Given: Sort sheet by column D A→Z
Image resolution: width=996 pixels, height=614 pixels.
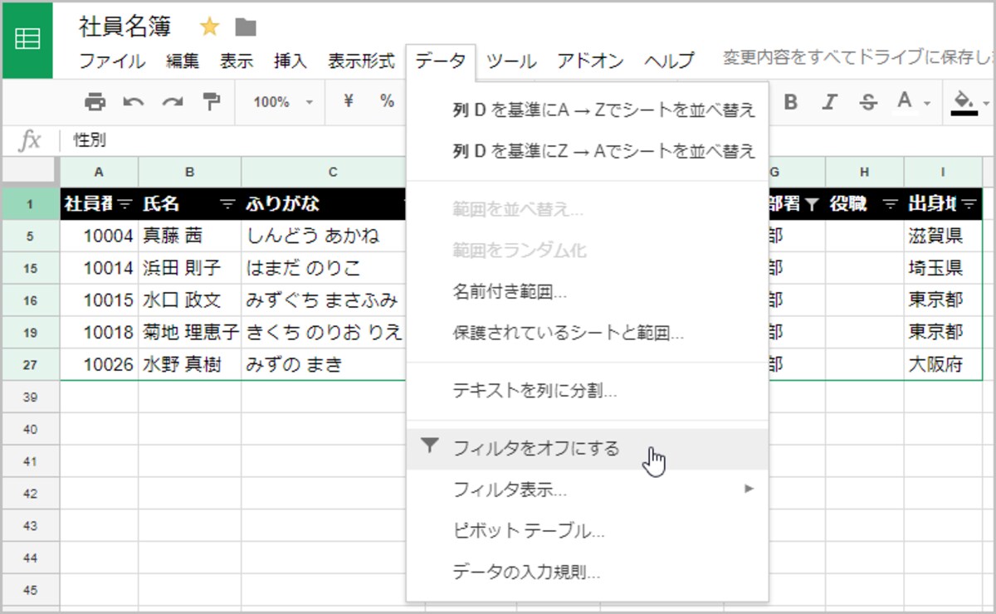Looking at the screenshot, I should tap(588, 109).
